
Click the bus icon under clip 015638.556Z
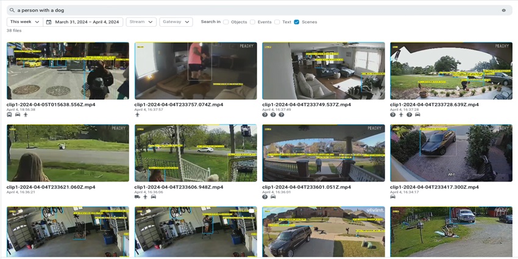point(9,115)
